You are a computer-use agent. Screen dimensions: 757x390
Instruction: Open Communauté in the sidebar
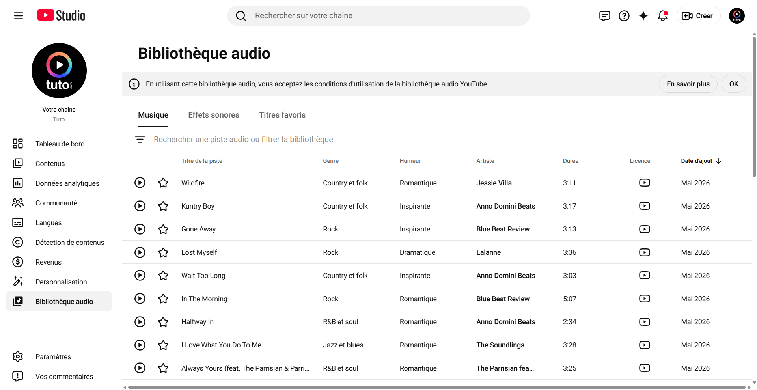[59, 203]
